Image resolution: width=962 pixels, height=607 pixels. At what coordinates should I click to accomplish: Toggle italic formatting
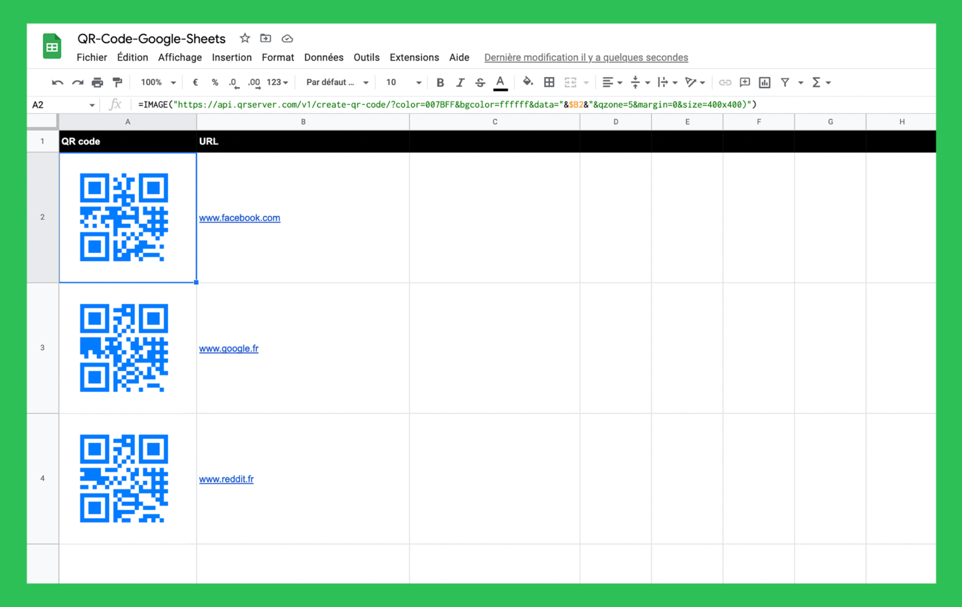coord(460,82)
